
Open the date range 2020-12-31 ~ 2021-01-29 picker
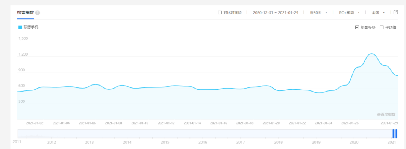point(276,12)
